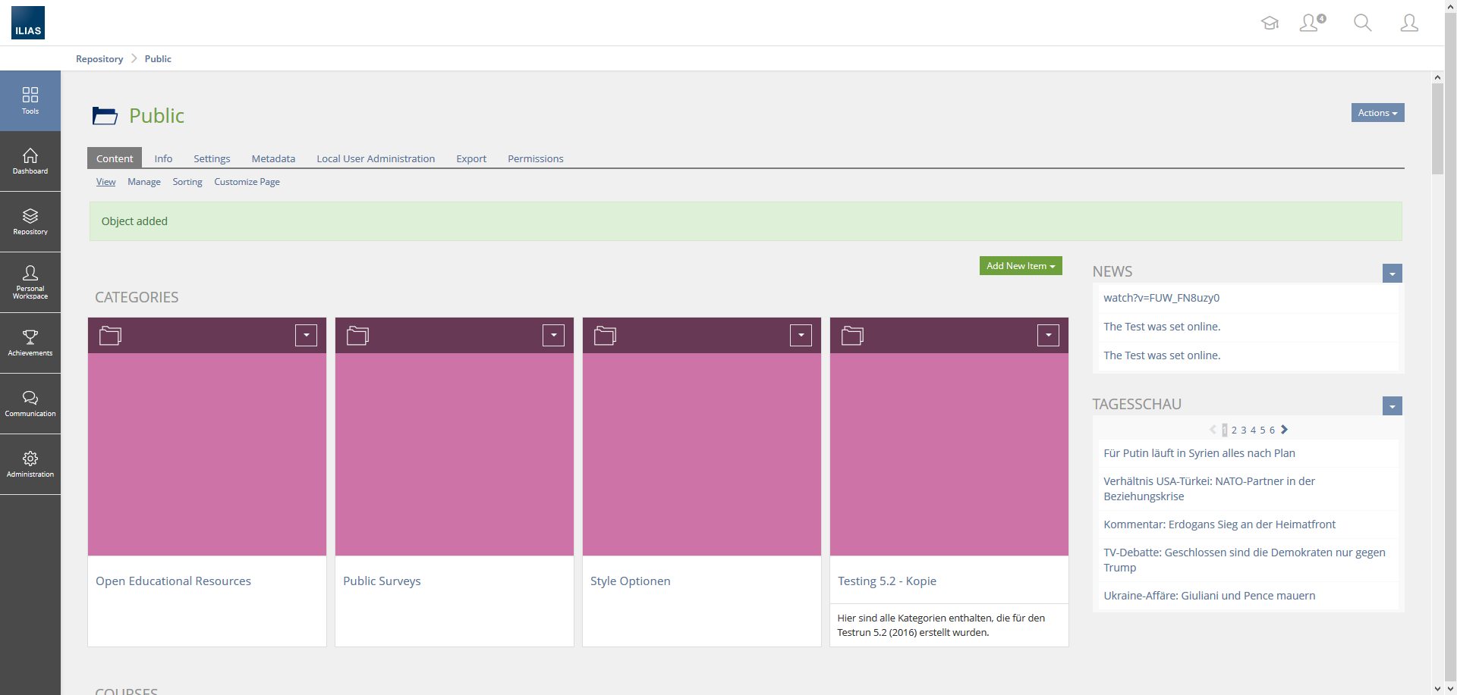Click the Style Optionen tile image

(x=701, y=454)
